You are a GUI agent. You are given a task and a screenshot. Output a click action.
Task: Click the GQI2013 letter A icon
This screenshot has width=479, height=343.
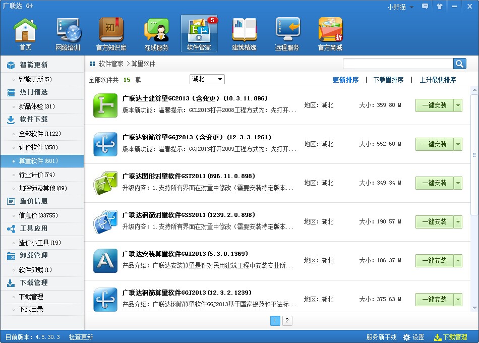pos(105,261)
